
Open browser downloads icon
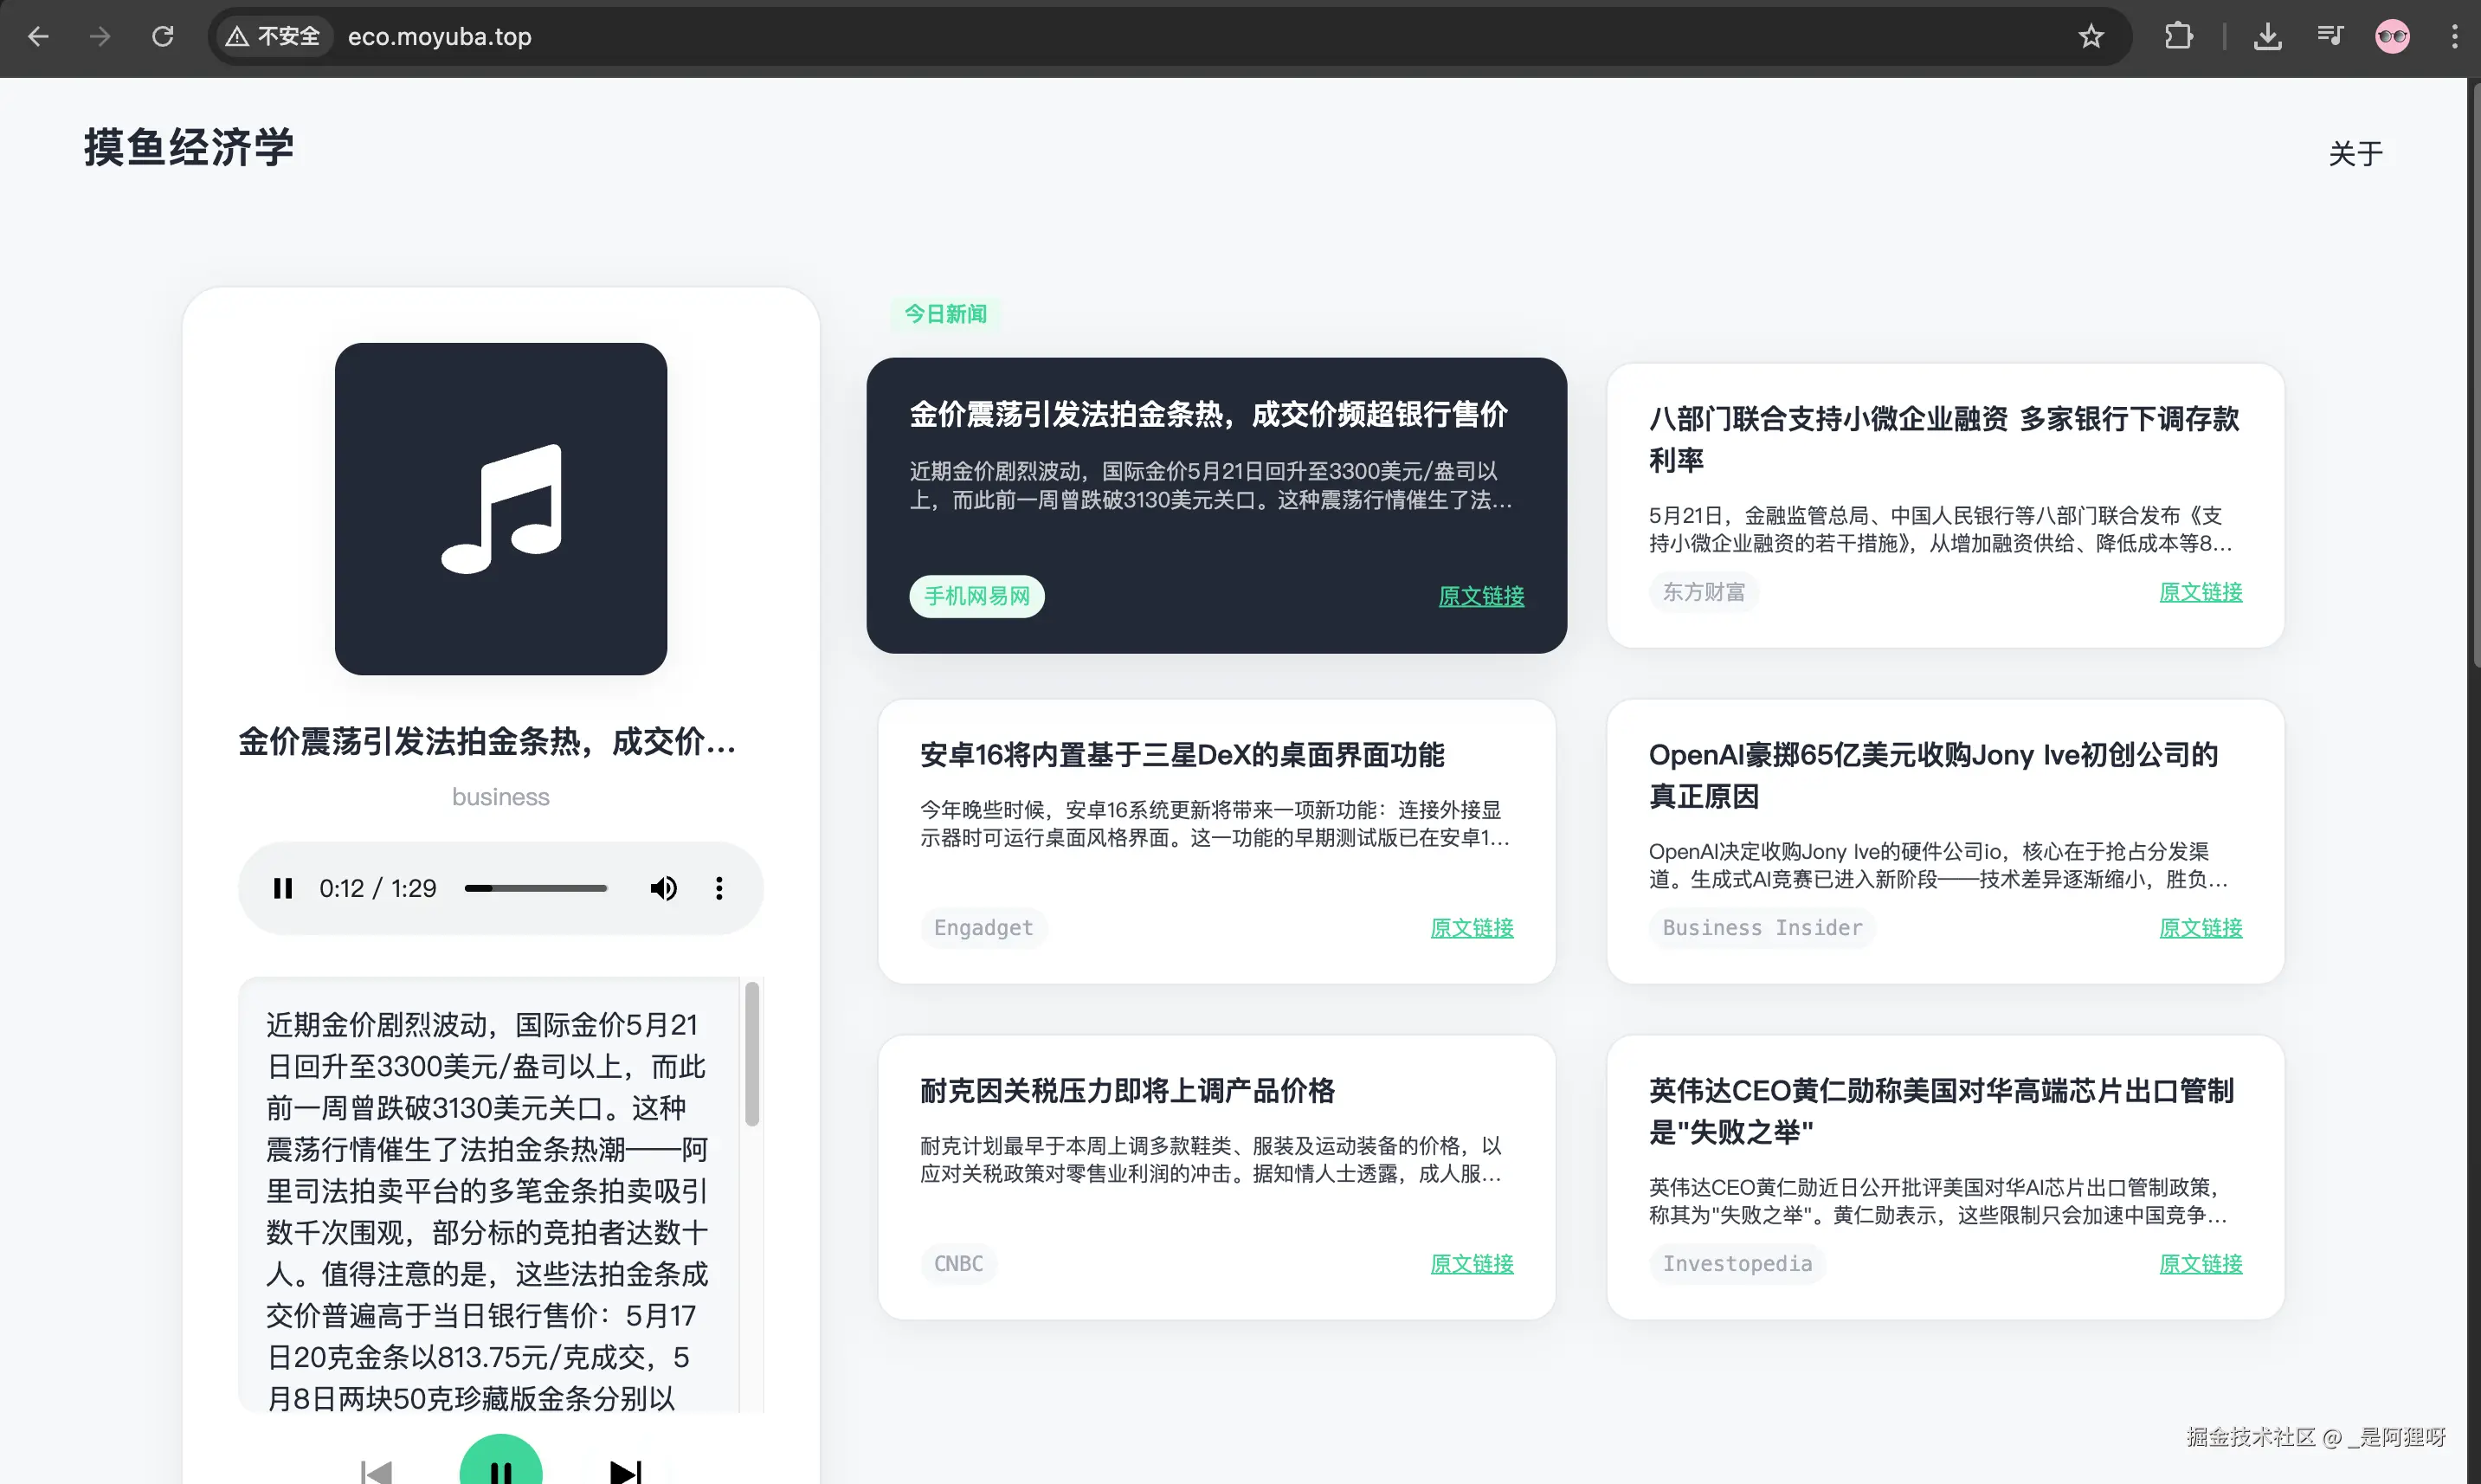coord(2267,37)
